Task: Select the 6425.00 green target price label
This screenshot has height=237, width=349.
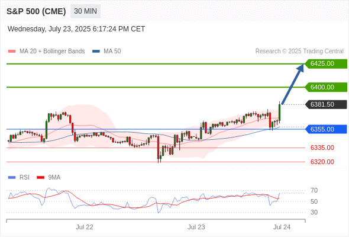Action: click(326, 64)
